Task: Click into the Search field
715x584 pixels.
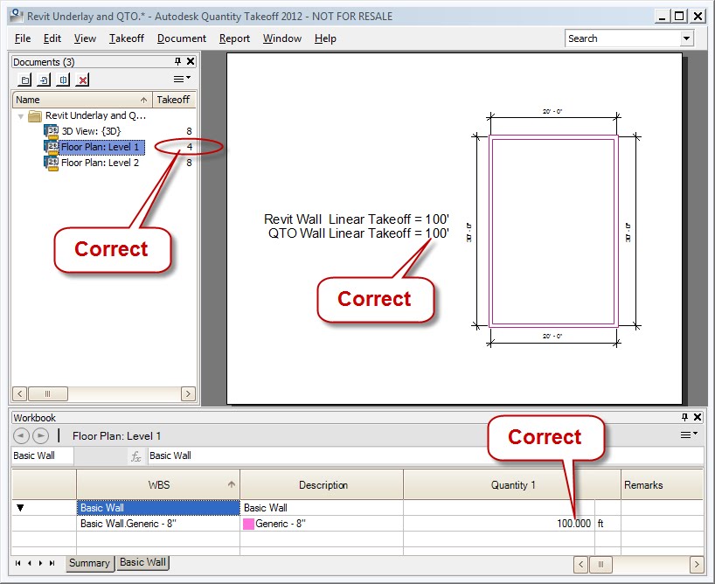Action: click(x=622, y=38)
